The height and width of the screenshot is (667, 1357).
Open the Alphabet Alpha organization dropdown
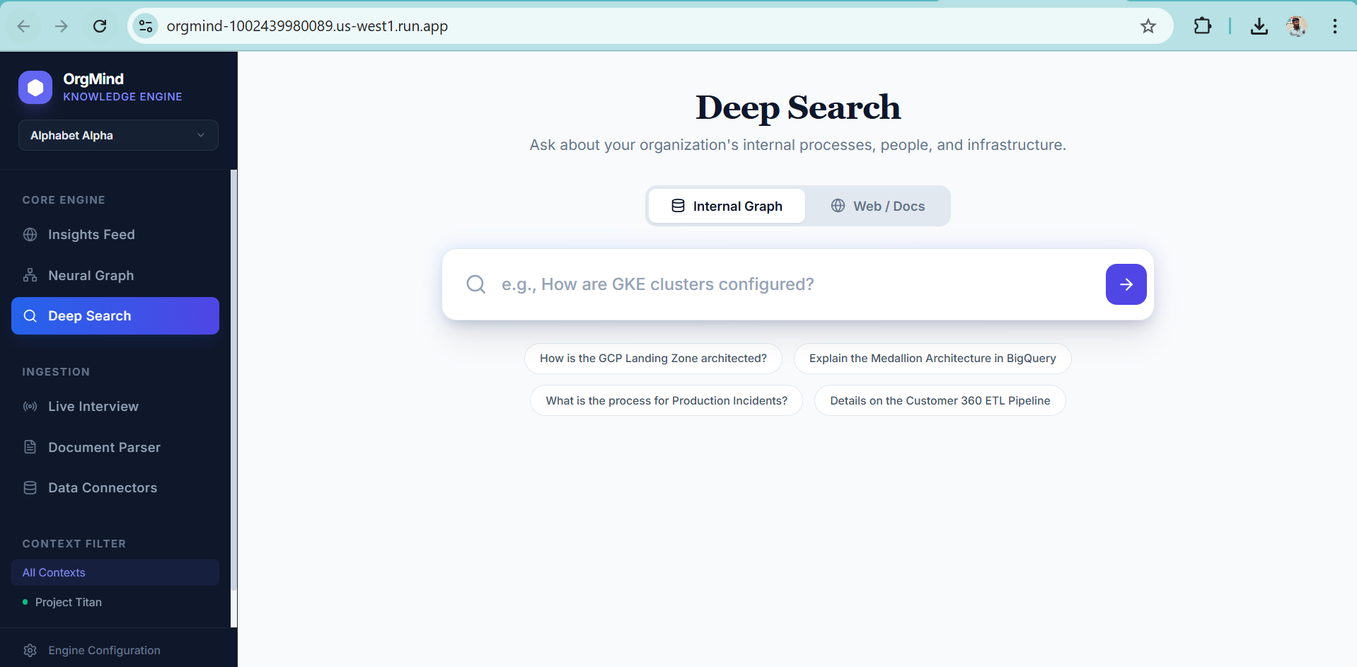(x=118, y=135)
